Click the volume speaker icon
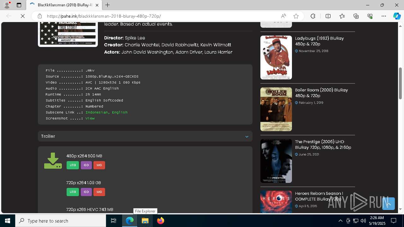The width and height of the screenshot is (404, 227). pos(363,221)
